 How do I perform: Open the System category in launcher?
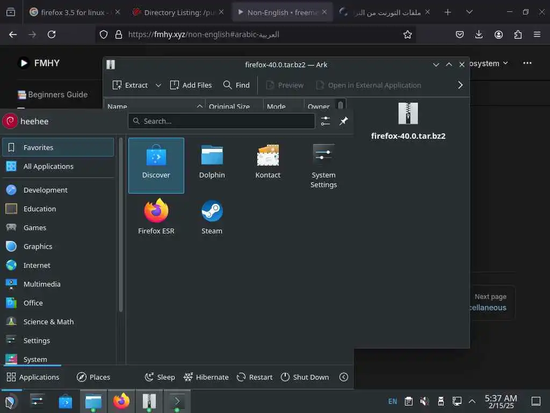pos(58,359)
